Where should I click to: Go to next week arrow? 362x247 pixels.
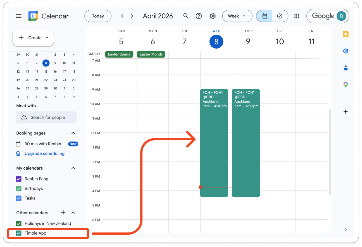pos(132,16)
